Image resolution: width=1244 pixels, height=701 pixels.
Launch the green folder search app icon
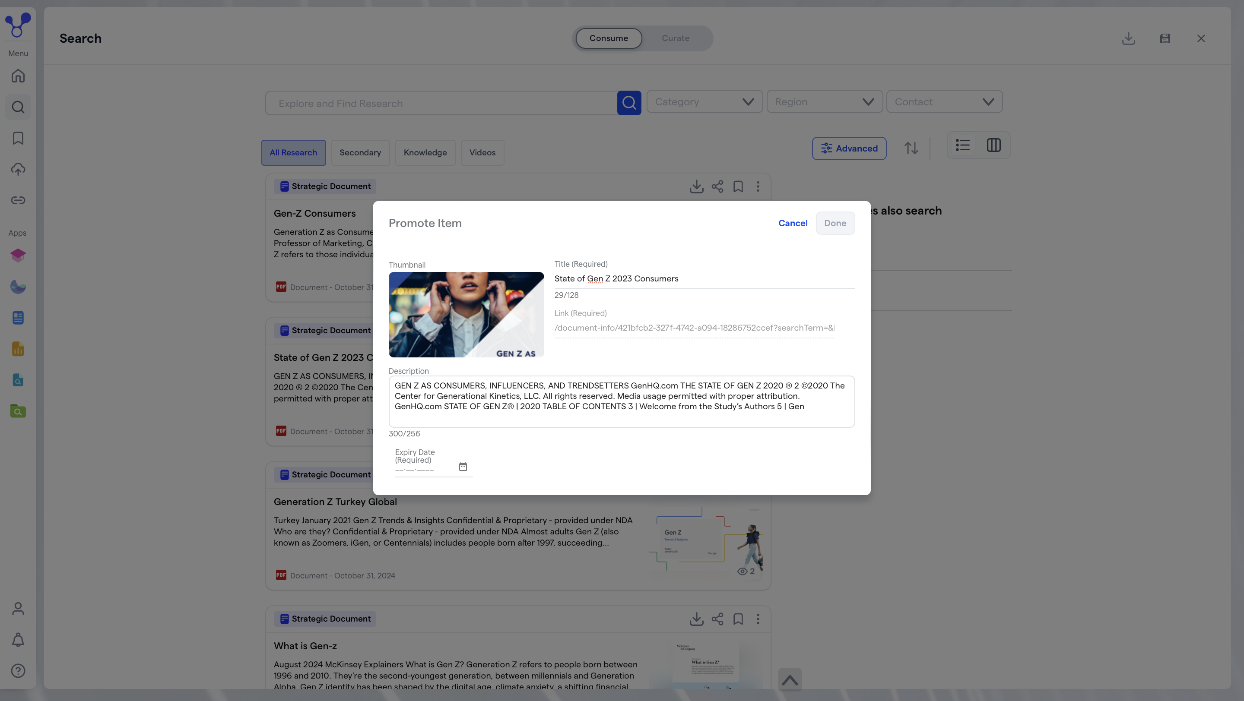click(18, 411)
